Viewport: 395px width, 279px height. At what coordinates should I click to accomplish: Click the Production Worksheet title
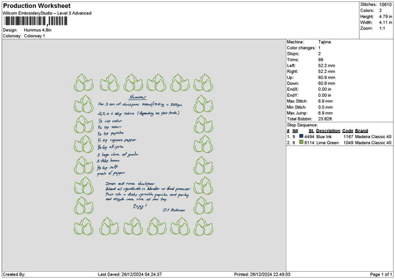[x=37, y=6]
